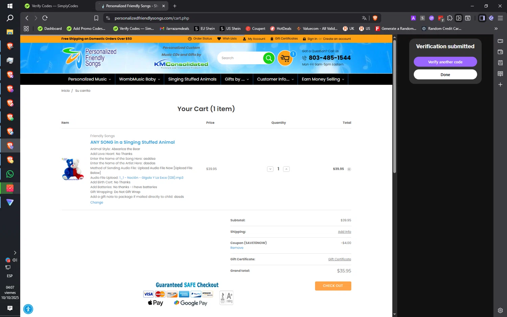
Task: Click the CHECK OUT button
Action: pos(333,286)
